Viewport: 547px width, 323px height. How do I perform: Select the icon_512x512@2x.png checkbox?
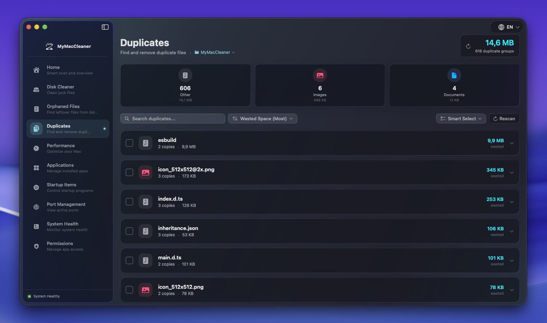[129, 172]
